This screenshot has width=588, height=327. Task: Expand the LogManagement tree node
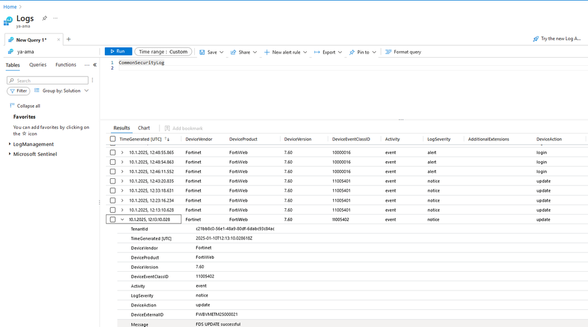(x=9, y=144)
